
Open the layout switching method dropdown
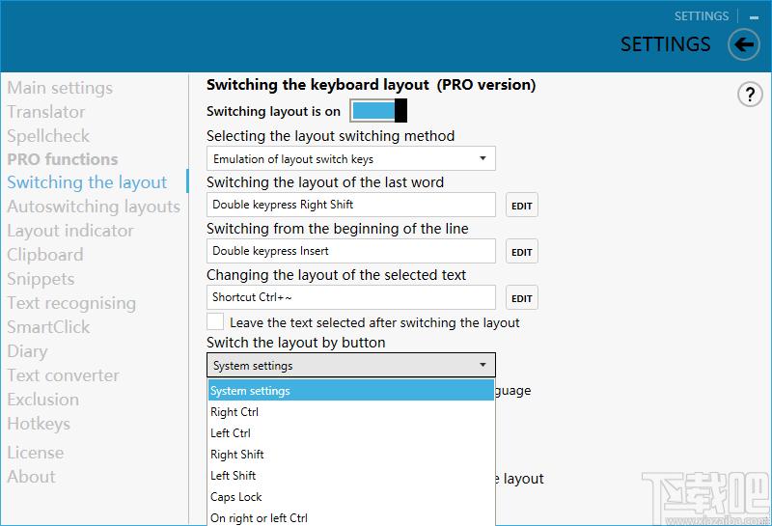(x=351, y=159)
